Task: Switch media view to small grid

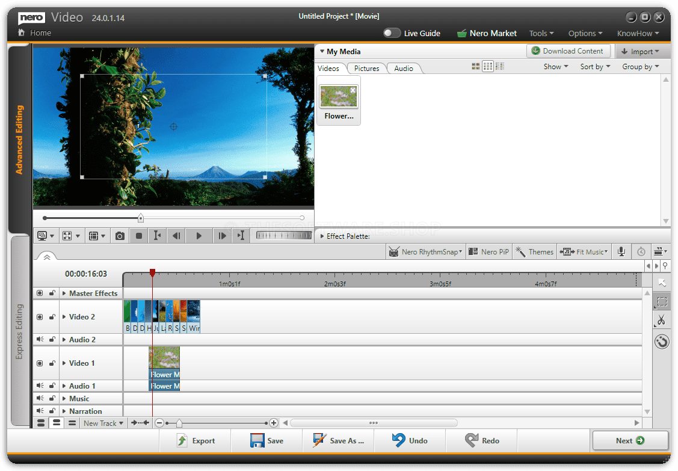Action: pos(488,66)
